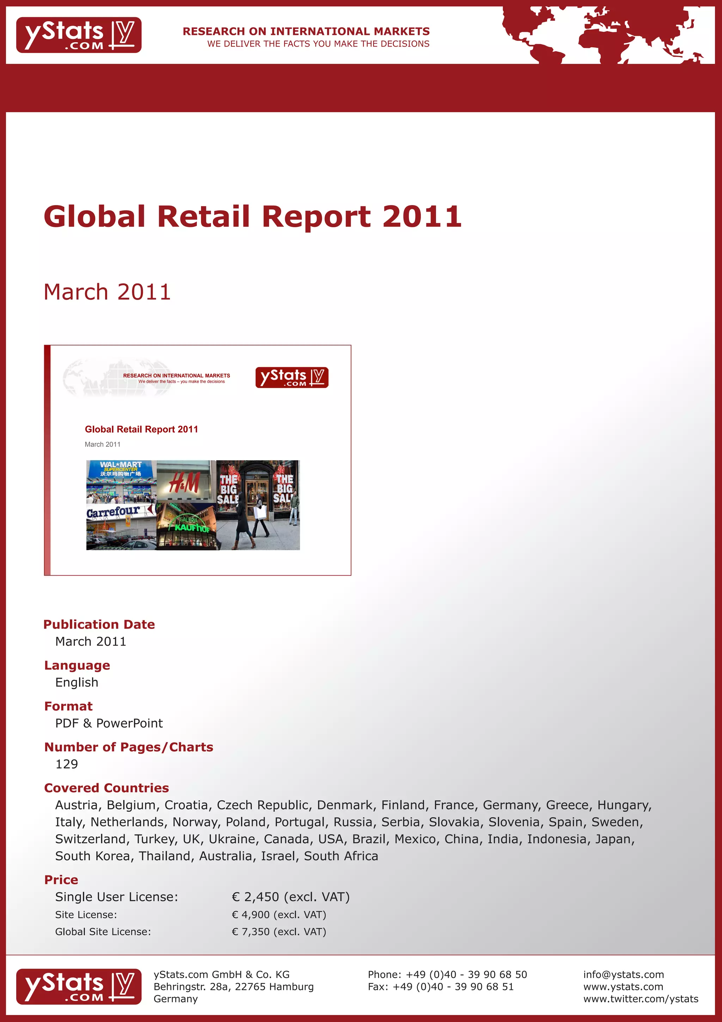Click the yStats logo inside report preview
The width and height of the screenshot is (722, 1022).
pos(292,378)
